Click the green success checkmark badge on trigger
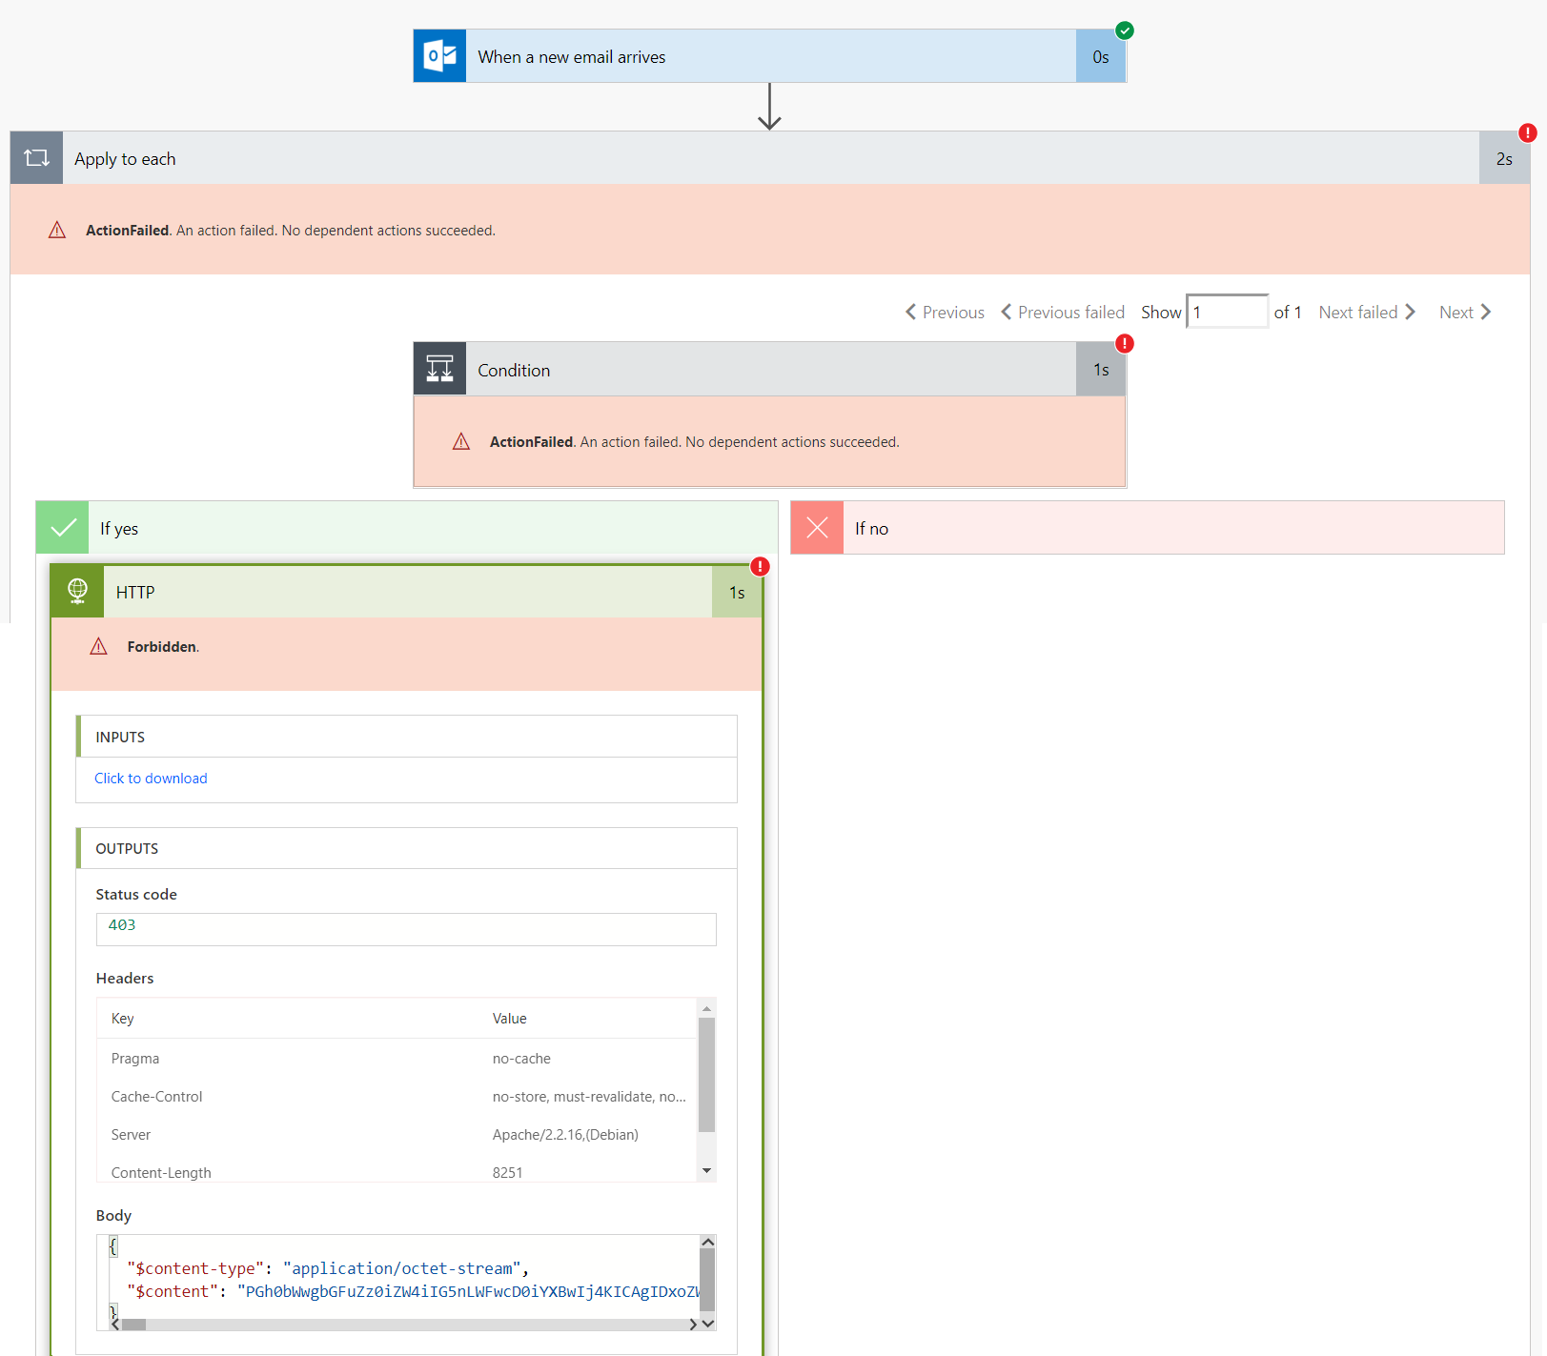The image size is (1547, 1356). 1125,30
